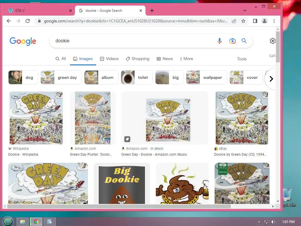301x226 pixels.
Task: Open Amazon In stock Dookie image
Action: click(168, 120)
